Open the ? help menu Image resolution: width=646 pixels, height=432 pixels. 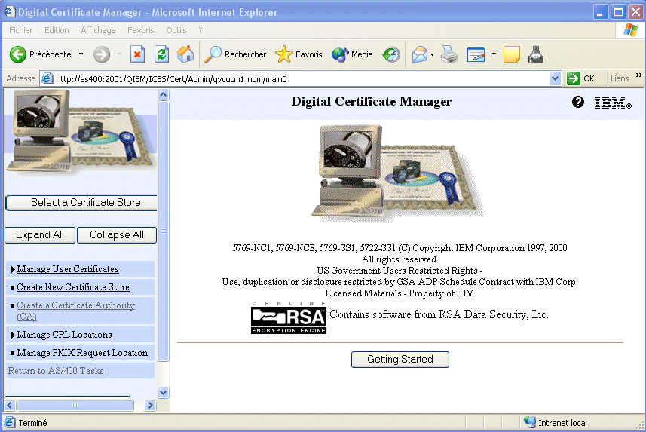(x=201, y=30)
